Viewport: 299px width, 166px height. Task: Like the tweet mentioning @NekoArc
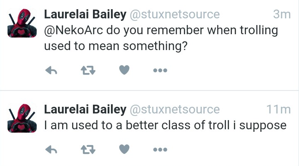124,70
